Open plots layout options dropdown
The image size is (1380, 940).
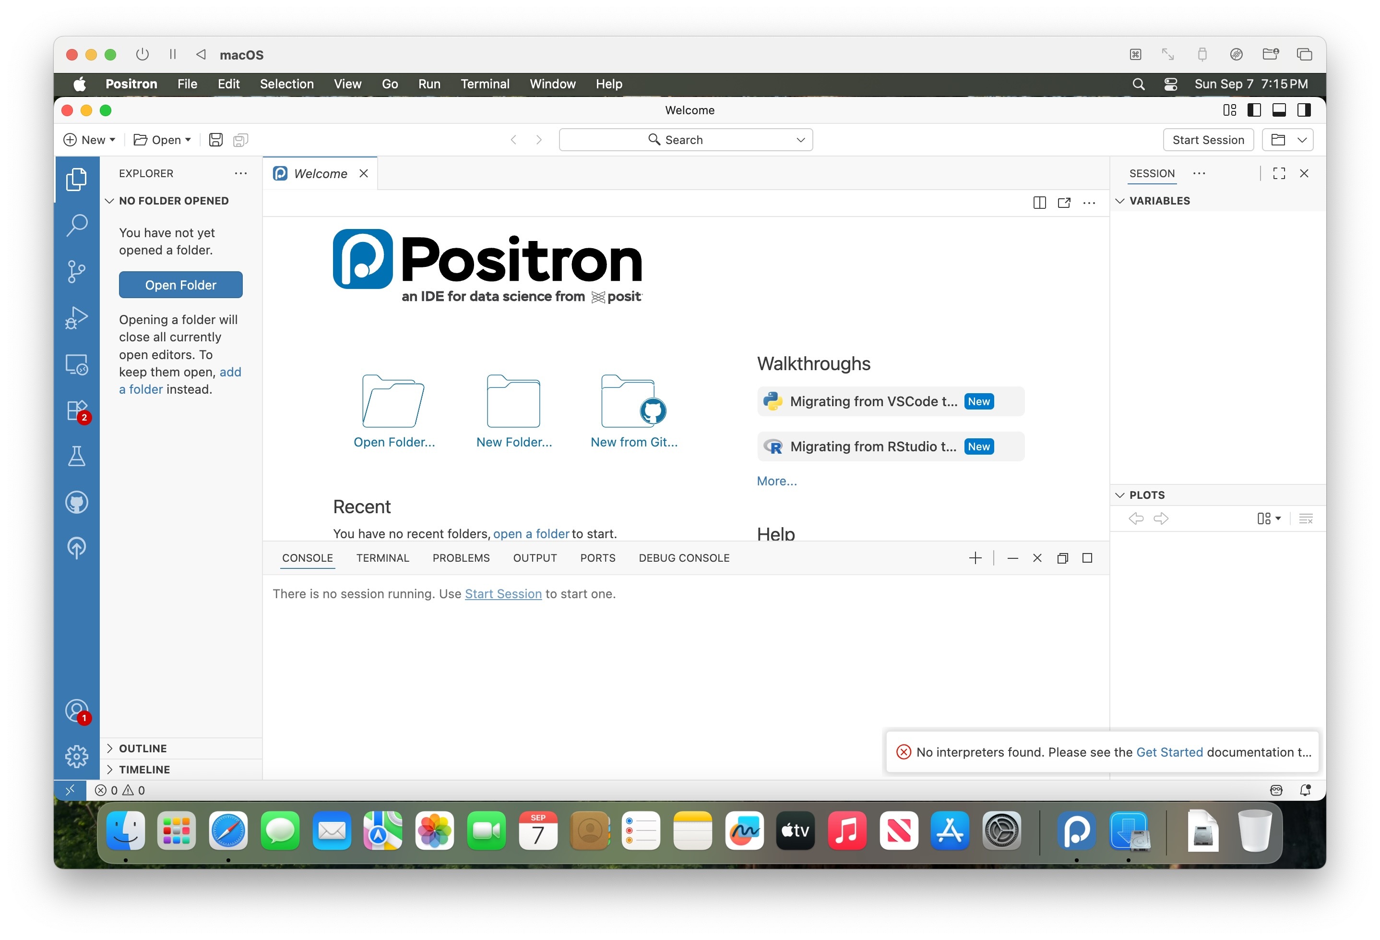tap(1269, 518)
